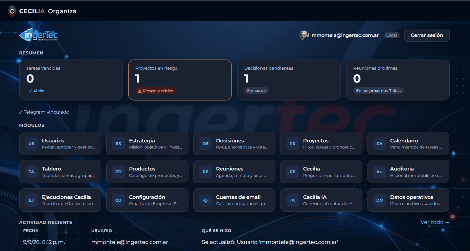Click the QUÉ SE HIZO column header
The height and width of the screenshot is (251, 470).
(217, 231)
